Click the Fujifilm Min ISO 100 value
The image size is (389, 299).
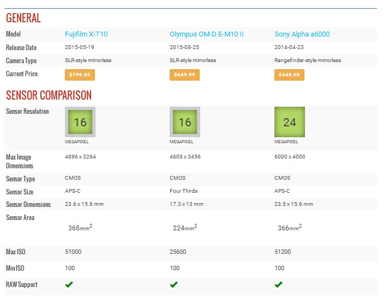(x=70, y=269)
